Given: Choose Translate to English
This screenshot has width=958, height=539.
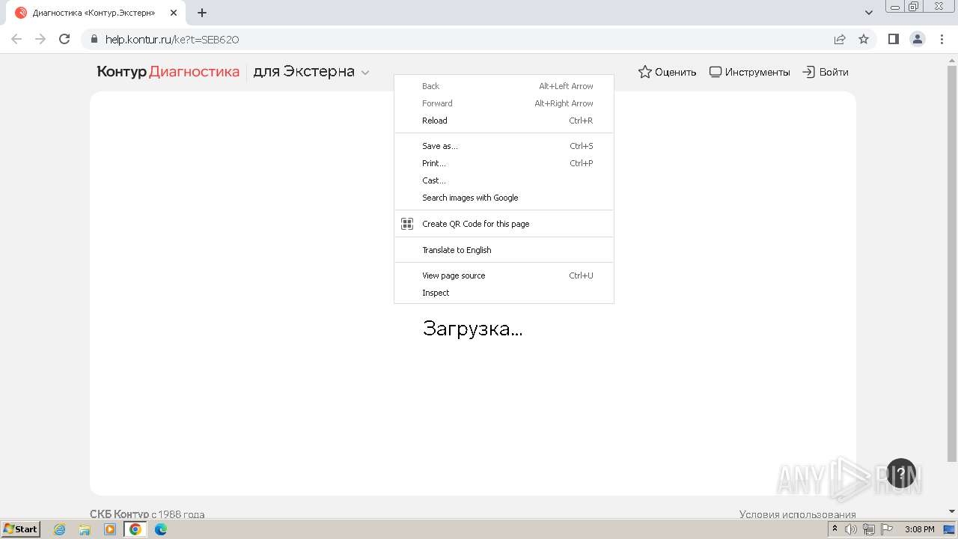Looking at the screenshot, I should pos(504,250).
